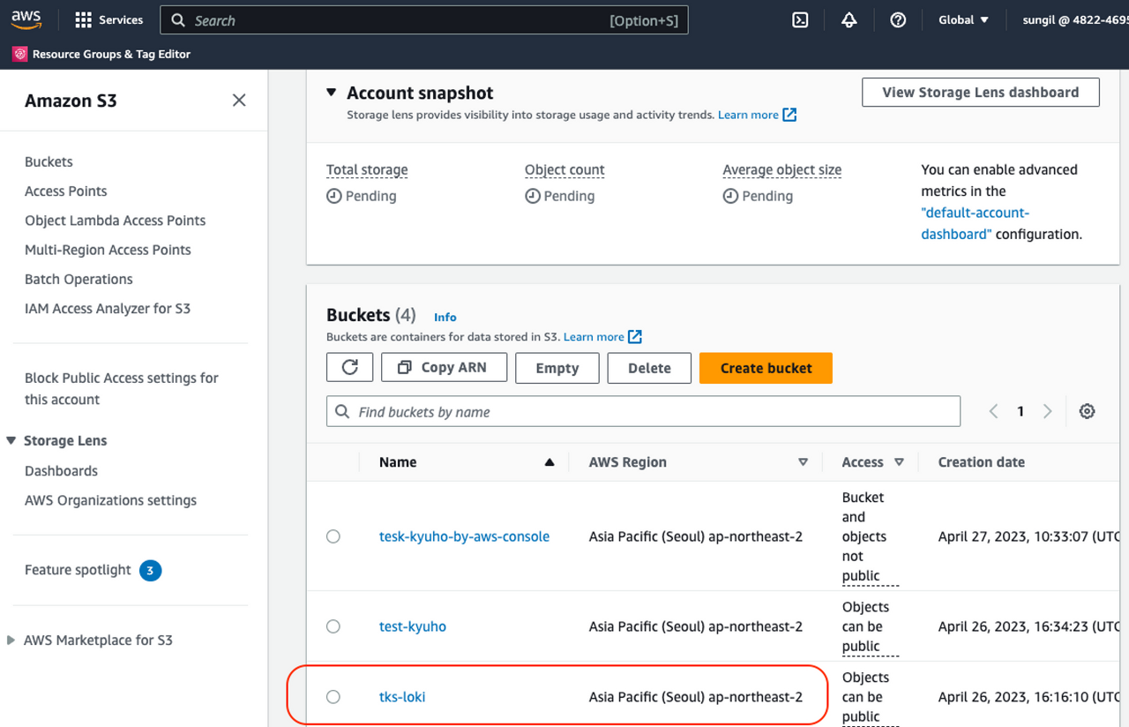Open Block Public Access settings for this account
This screenshot has width=1129, height=727.
pos(122,388)
